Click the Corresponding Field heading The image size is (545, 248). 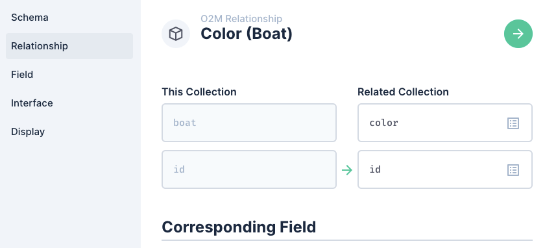pyautogui.click(x=239, y=227)
